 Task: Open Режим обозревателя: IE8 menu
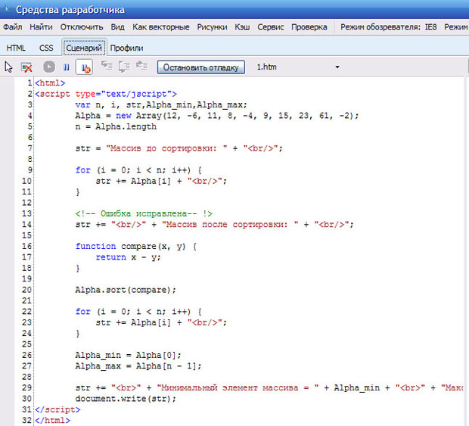[389, 27]
